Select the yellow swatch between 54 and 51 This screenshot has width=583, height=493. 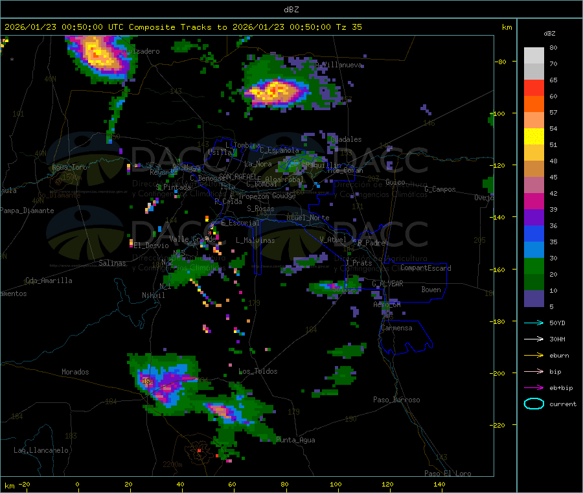pyautogui.click(x=534, y=137)
